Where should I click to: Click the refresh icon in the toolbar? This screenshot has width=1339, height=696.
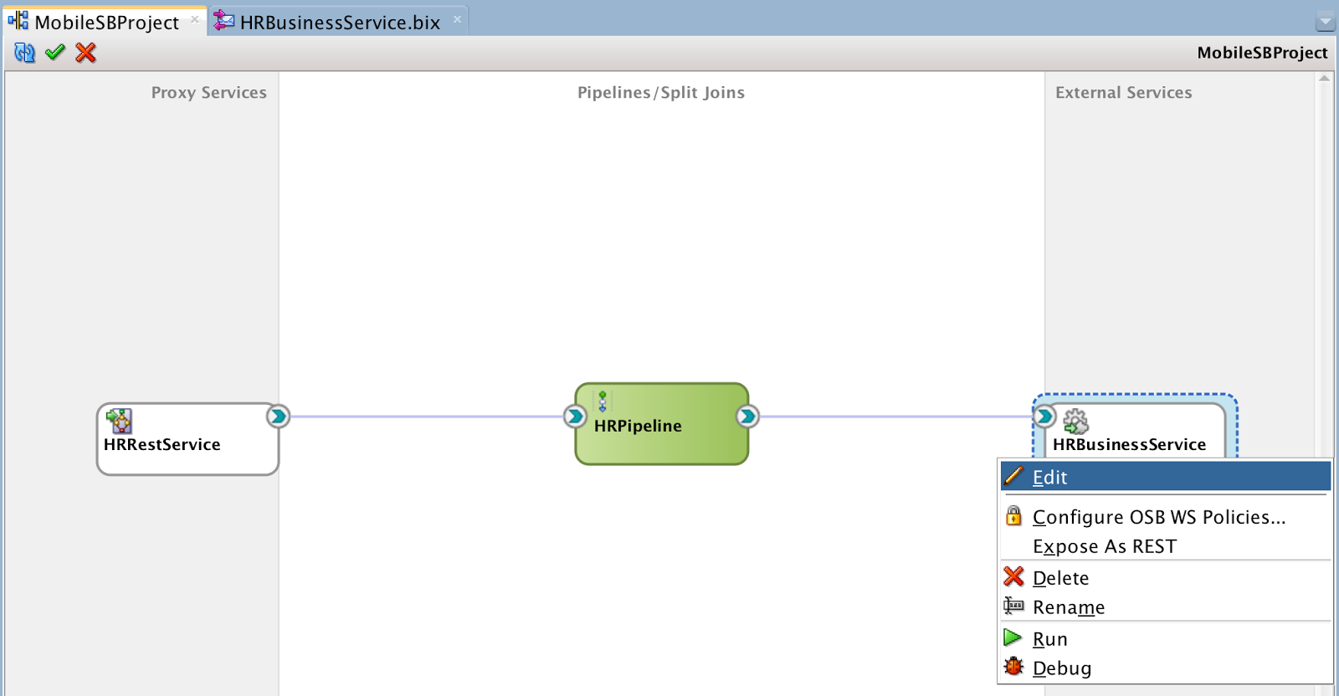pyautogui.click(x=25, y=53)
